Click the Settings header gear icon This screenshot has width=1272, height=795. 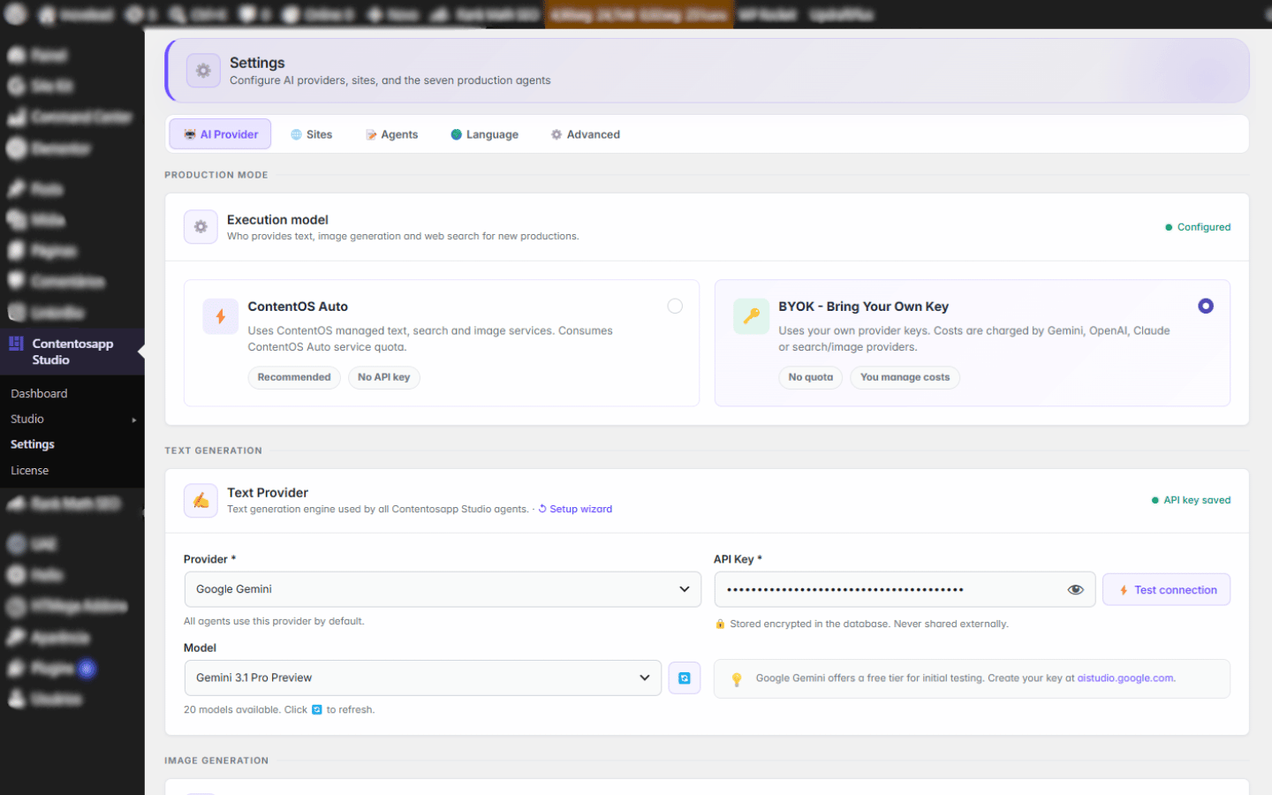[203, 71]
